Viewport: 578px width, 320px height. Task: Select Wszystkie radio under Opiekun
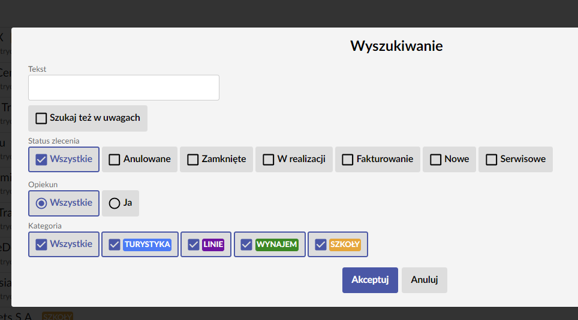coord(64,203)
